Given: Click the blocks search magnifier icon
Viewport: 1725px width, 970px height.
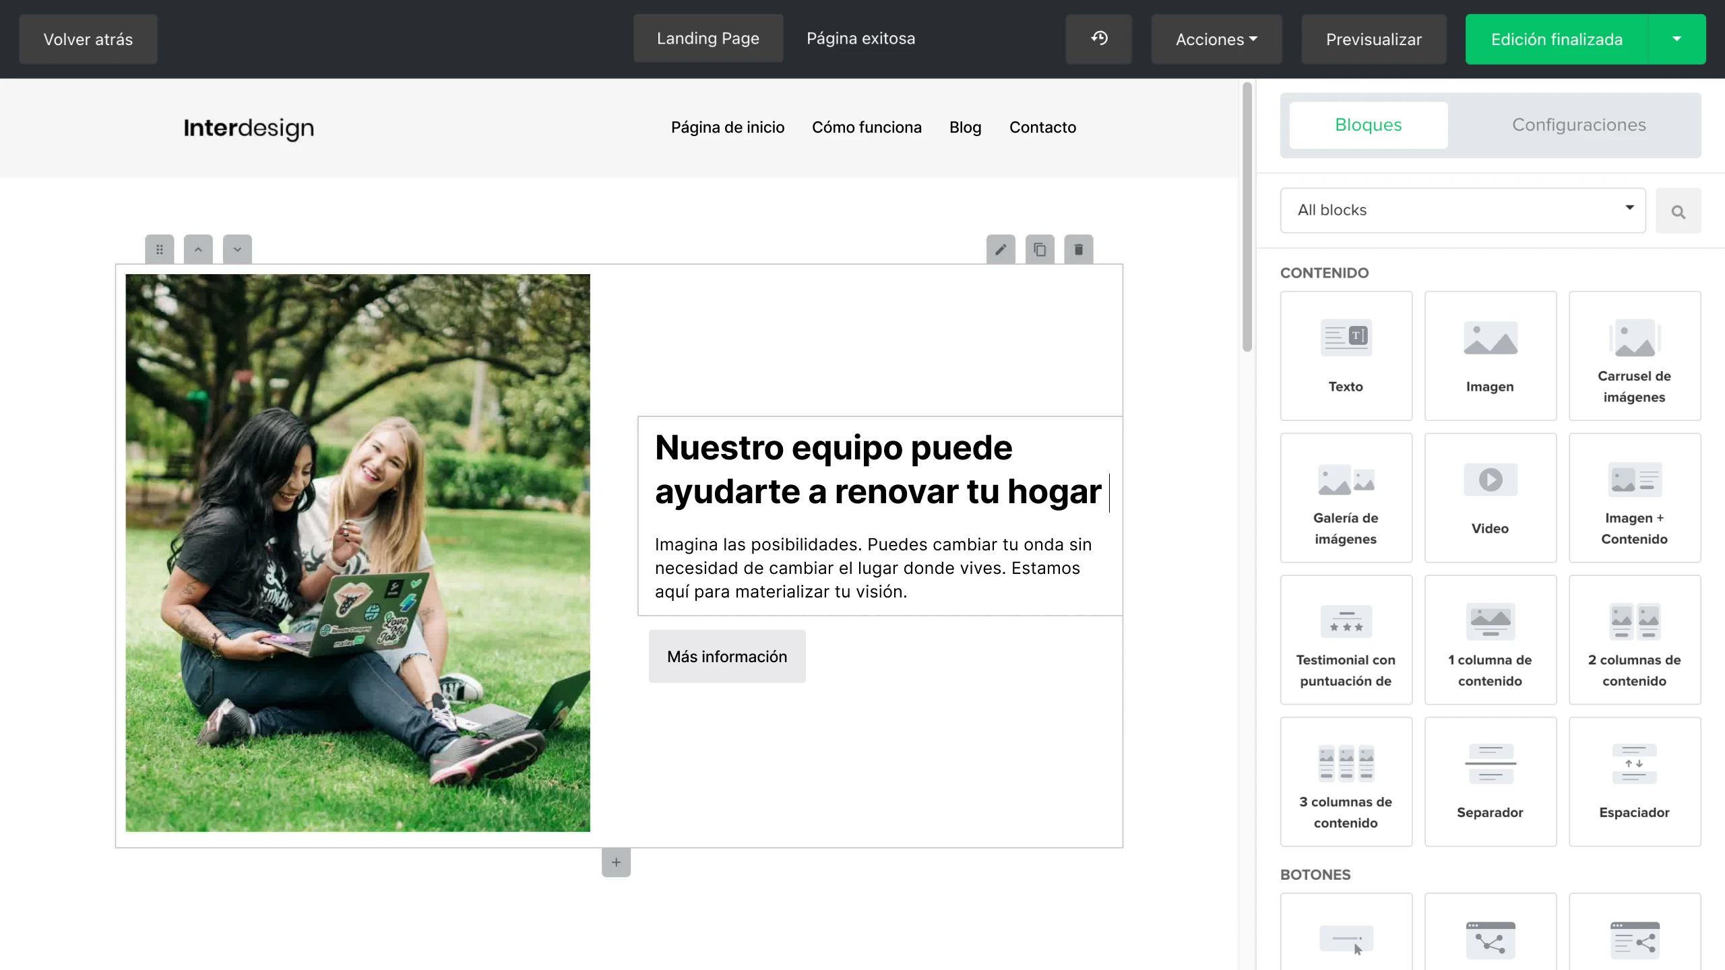Looking at the screenshot, I should 1678,212.
